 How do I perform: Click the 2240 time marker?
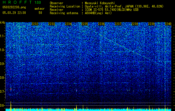click(168, 24)
